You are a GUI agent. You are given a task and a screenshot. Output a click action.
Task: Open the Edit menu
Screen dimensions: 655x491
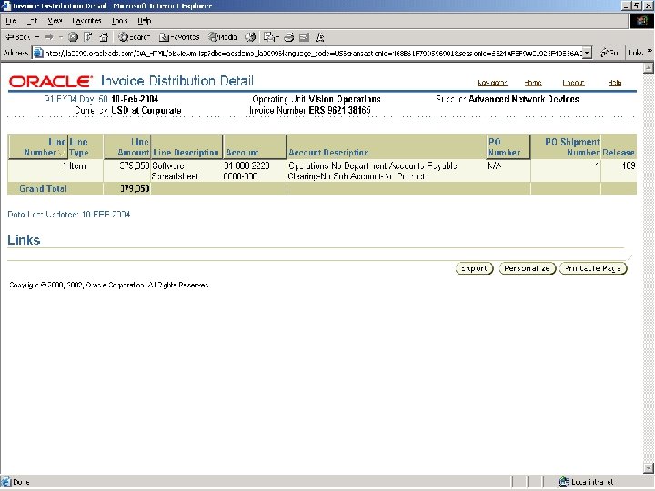pyautogui.click(x=32, y=20)
